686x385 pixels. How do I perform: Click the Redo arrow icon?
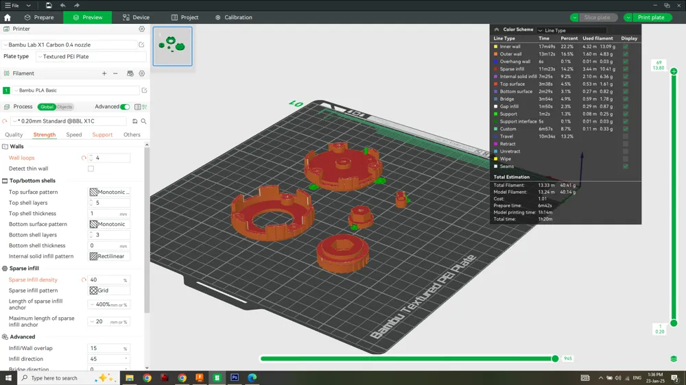pyautogui.click(x=77, y=5)
